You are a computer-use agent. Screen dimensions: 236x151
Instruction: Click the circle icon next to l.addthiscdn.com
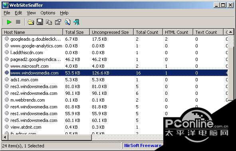[x=7, y=52]
